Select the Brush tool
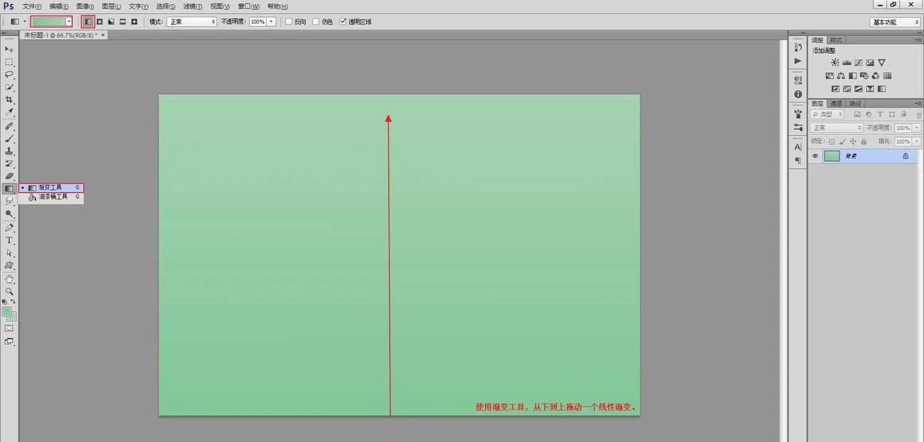The height and width of the screenshot is (442, 924). pyautogui.click(x=9, y=138)
